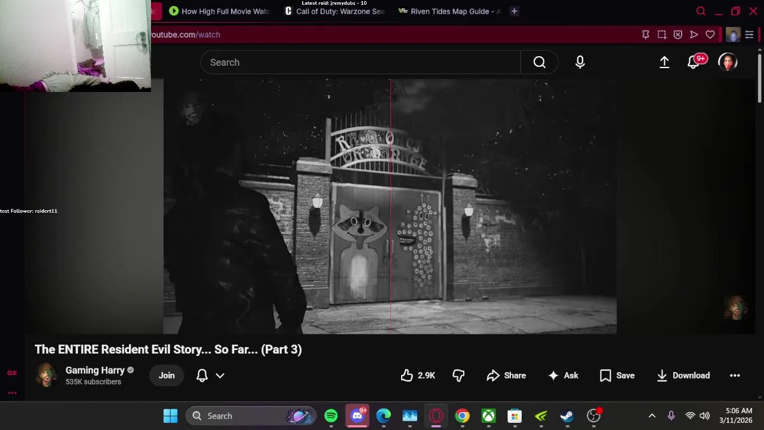Image resolution: width=764 pixels, height=430 pixels.
Task: Like the video with 2.9K thumbs up
Action: point(418,375)
